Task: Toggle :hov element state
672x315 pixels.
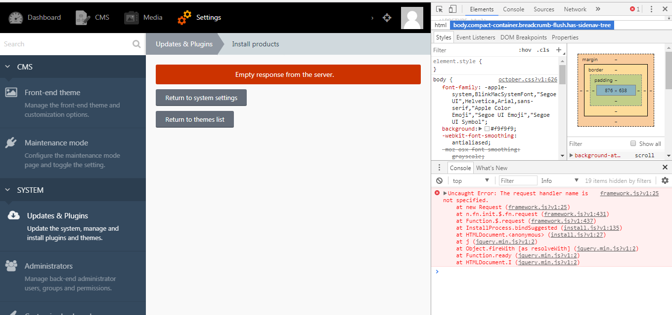Action: [x=525, y=50]
